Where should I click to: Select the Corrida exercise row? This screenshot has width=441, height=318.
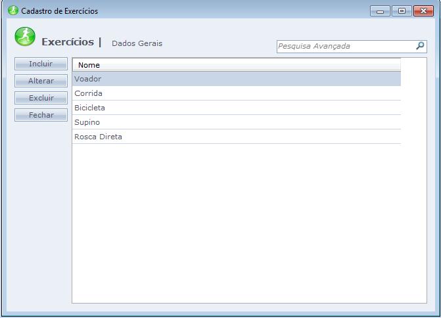click(x=236, y=93)
